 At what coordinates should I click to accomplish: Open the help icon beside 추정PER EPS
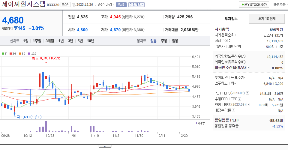pyautogui.click(x=239, y=99)
